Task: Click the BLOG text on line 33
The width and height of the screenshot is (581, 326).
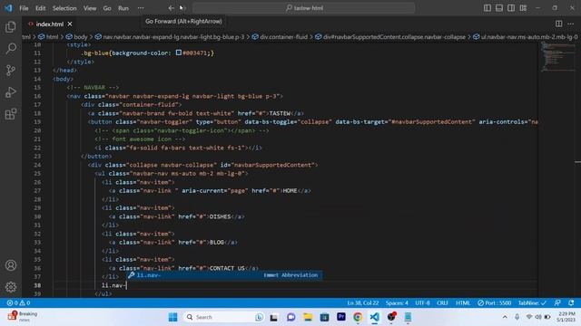Action: tap(216, 242)
